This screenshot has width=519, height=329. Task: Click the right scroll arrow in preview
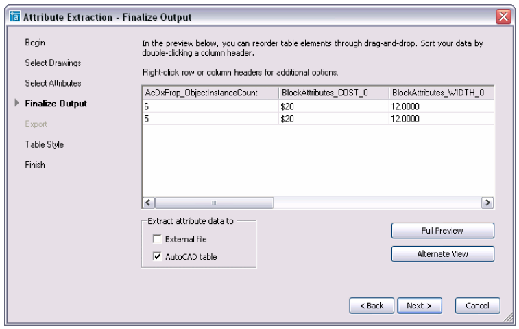487,203
